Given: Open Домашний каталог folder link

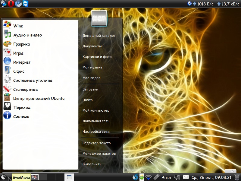Looking at the screenshot, I should pos(99,36).
